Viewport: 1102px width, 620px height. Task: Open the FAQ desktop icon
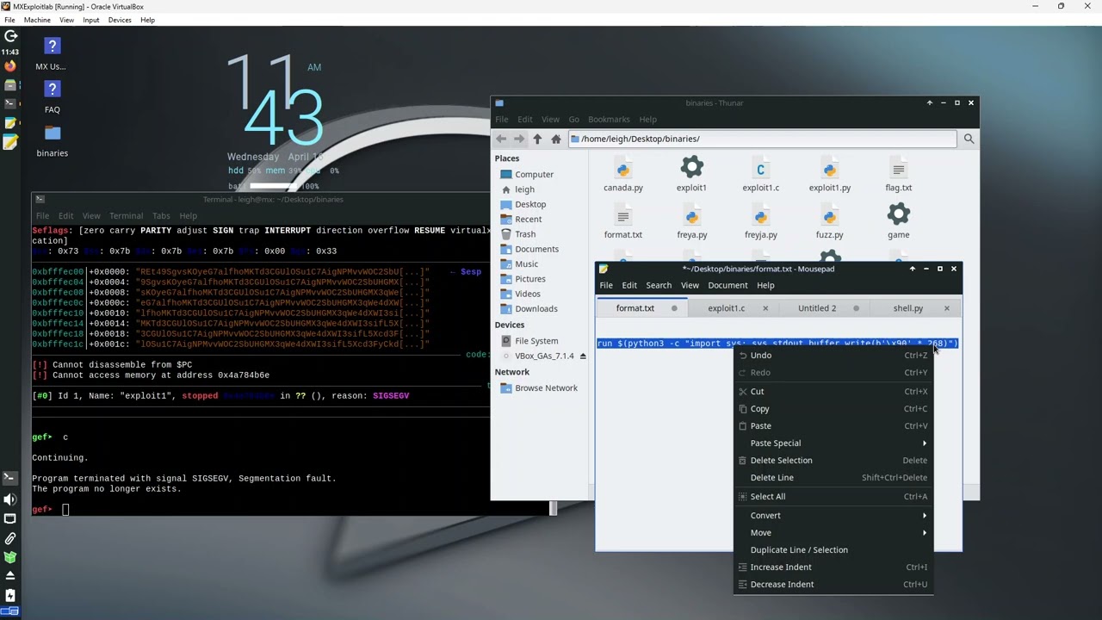pos(52,96)
